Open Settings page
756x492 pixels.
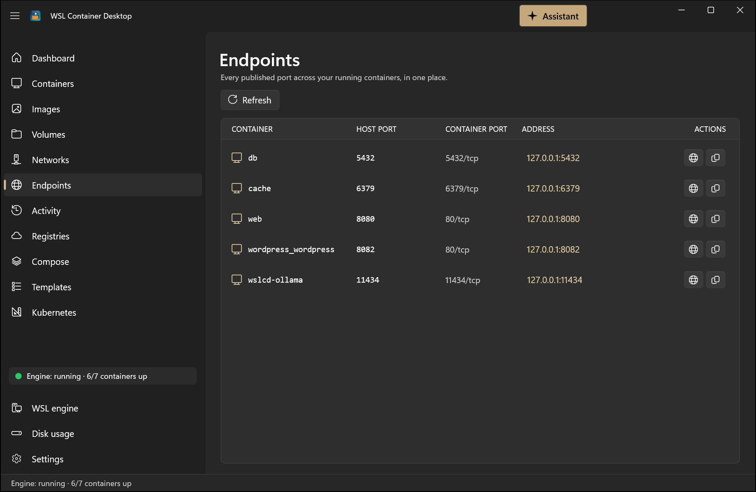point(103,459)
